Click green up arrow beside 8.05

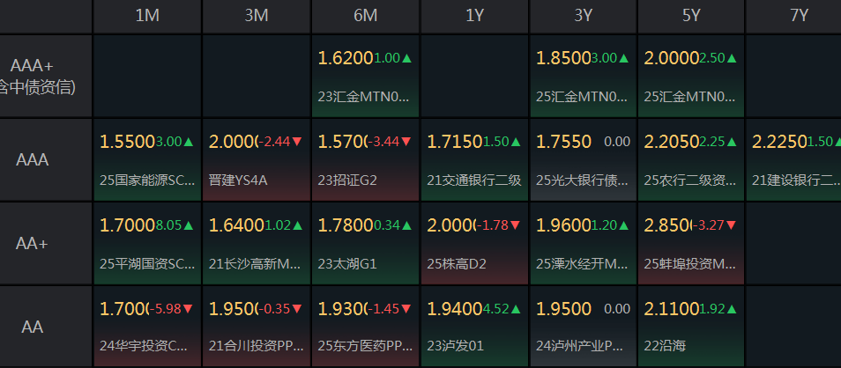[x=189, y=225]
